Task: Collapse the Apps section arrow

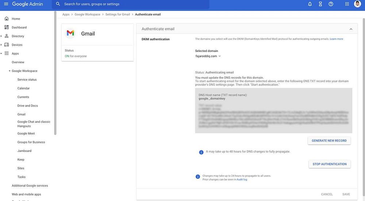Action: click(1, 53)
